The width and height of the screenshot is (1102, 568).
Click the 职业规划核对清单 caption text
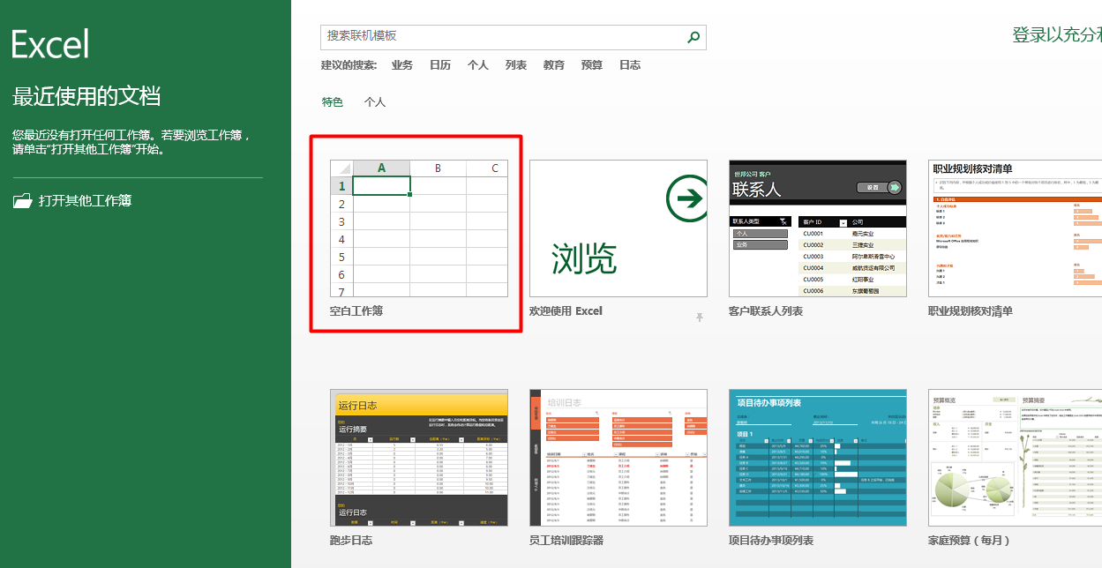971,311
